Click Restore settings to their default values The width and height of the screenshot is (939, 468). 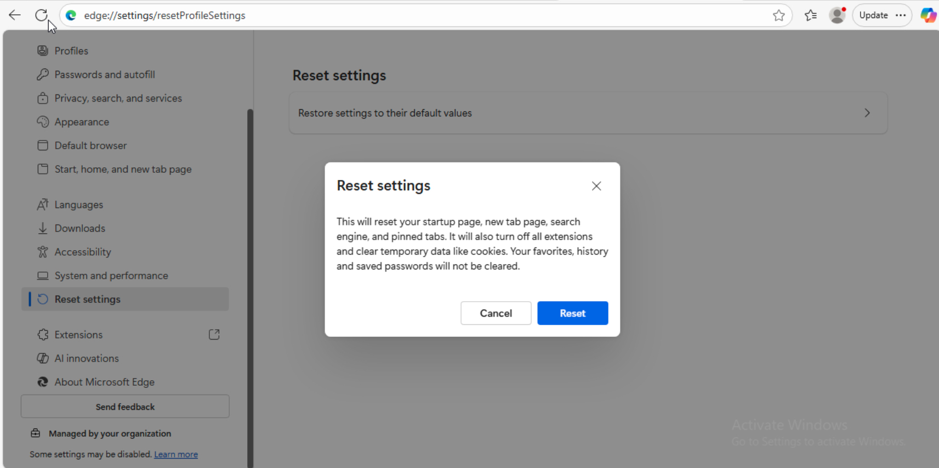click(588, 113)
